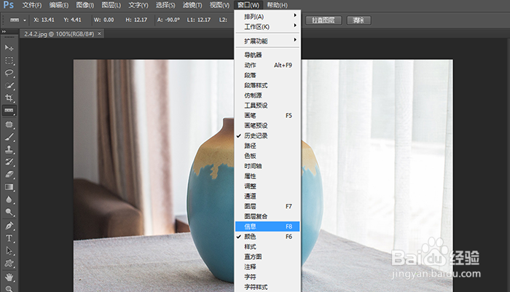This screenshot has width=510, height=292.
Task: Show the 直方图 panel
Action: (267, 256)
